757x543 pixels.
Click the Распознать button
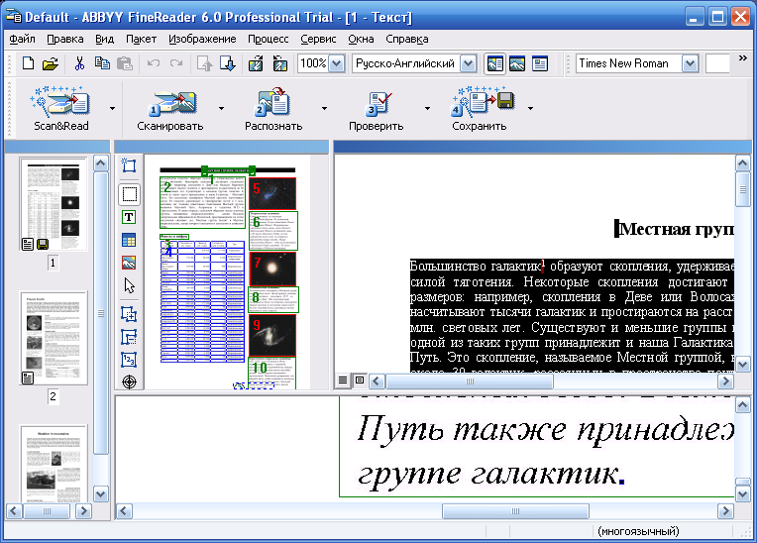pyautogui.click(x=273, y=109)
